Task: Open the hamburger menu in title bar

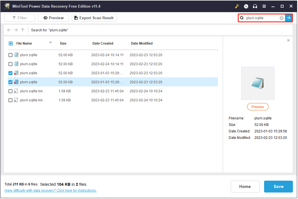Action: click(264, 6)
